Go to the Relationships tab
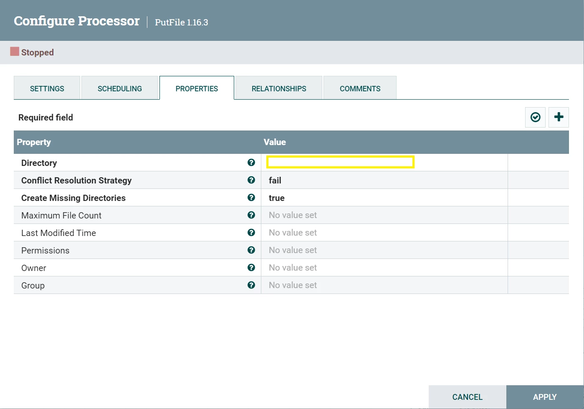 [x=279, y=88]
